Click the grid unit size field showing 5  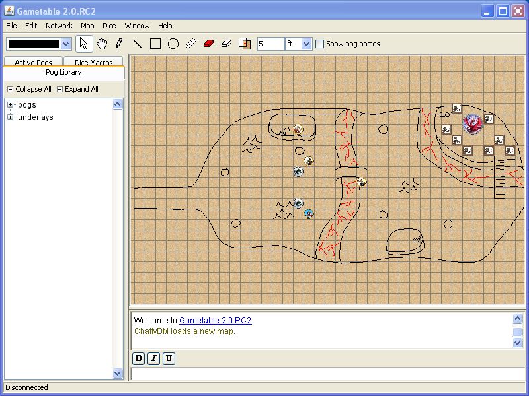pos(271,44)
